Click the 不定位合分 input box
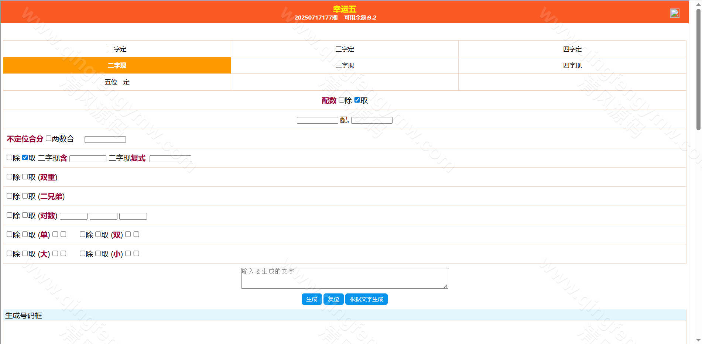This screenshot has height=344, width=702. pos(105,140)
